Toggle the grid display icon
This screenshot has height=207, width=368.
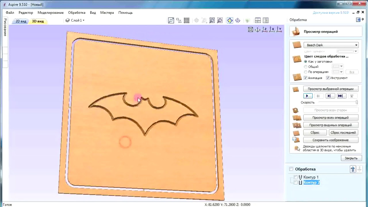(187, 20)
